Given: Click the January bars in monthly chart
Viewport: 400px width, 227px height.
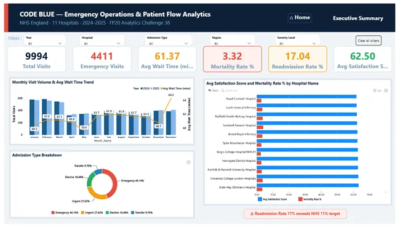Looking at the screenshot, I should tap(34, 117).
